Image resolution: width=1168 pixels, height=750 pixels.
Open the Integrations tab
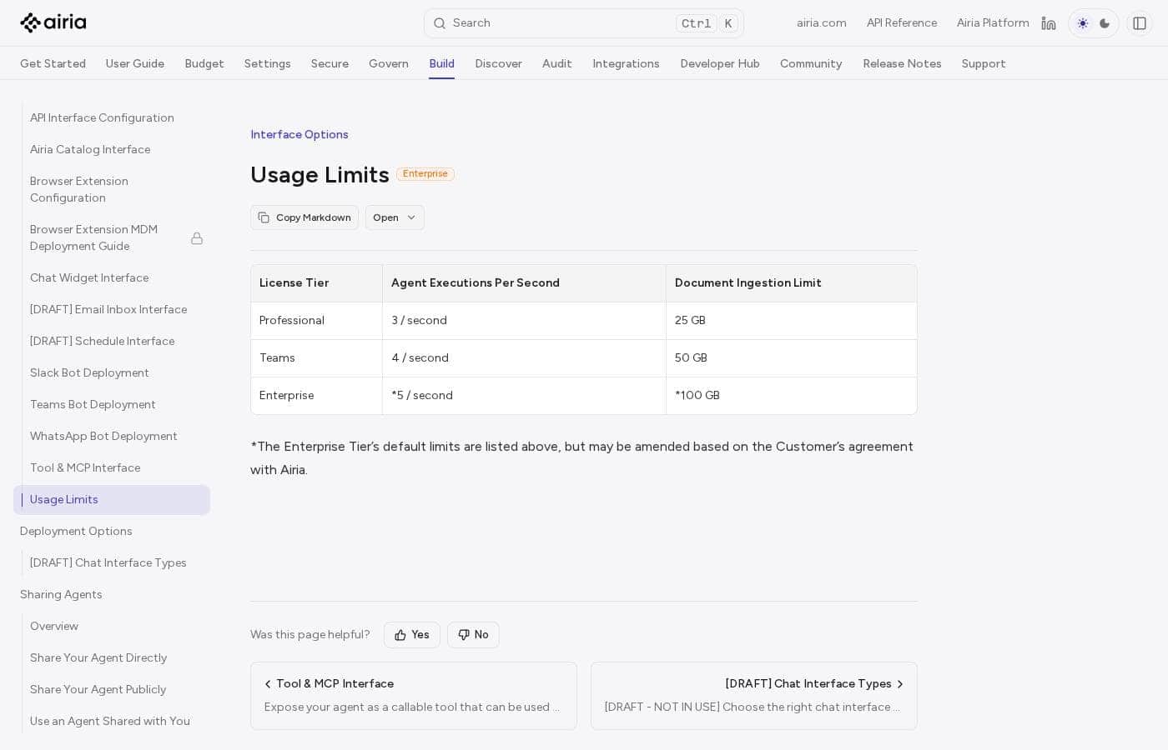pyautogui.click(x=626, y=63)
